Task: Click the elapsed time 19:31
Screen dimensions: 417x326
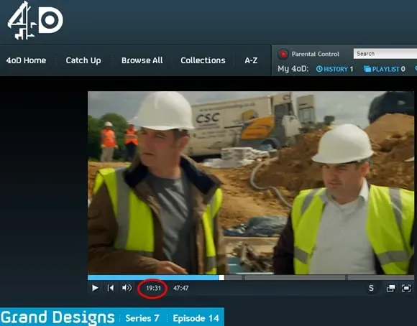Action: [x=153, y=288]
